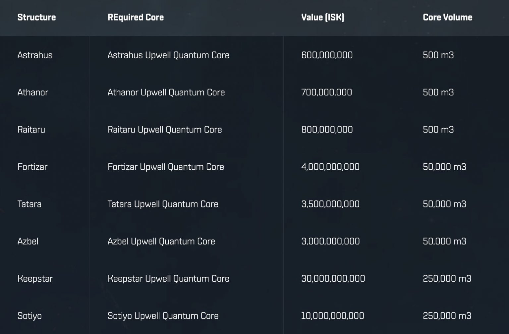Select the 50,000 m3 volume for Fortizar
This screenshot has height=334, width=509.
[x=444, y=167]
